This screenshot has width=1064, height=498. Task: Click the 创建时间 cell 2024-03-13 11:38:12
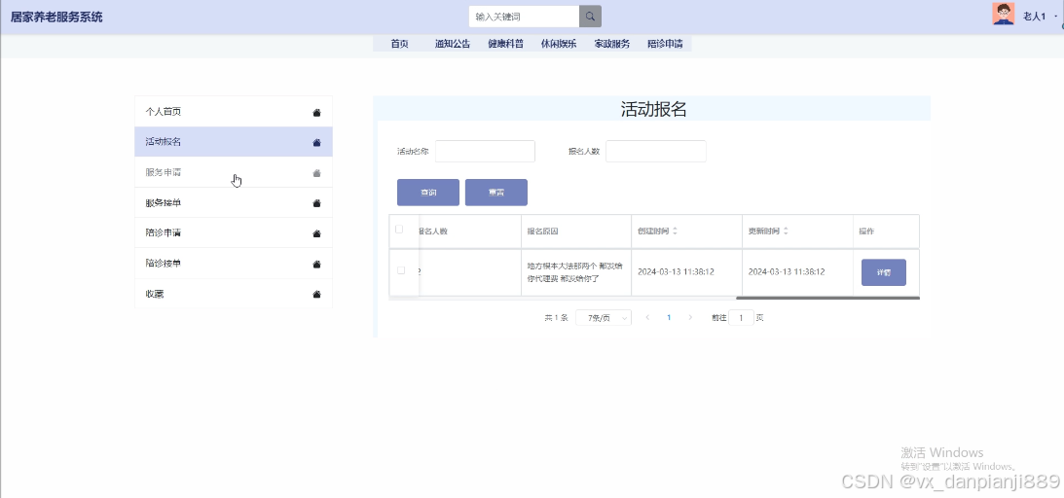(x=676, y=271)
